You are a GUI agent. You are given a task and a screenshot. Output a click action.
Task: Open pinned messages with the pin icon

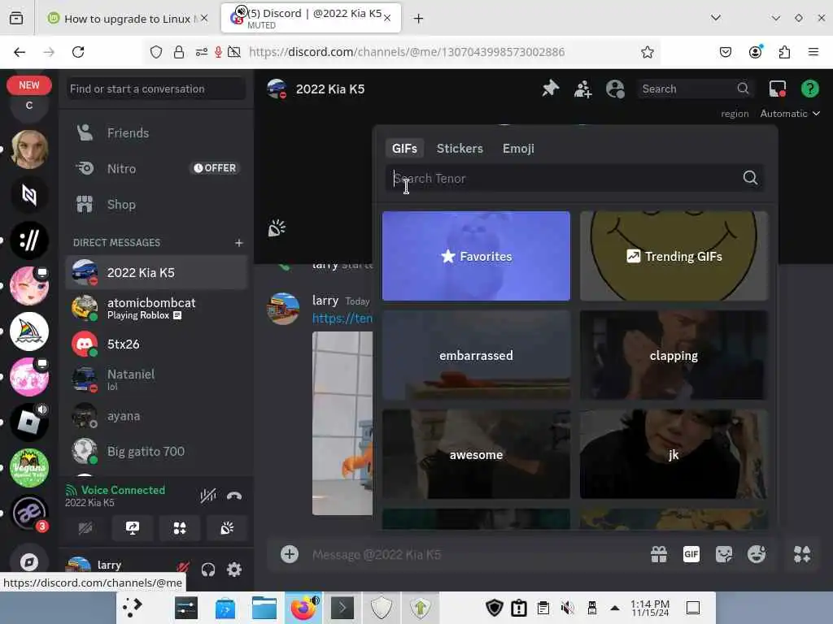[x=551, y=88]
